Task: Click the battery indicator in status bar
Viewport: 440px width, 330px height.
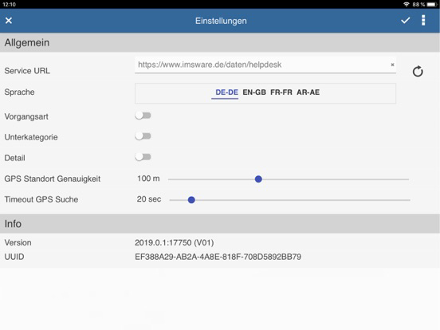Action: tap(432, 4)
